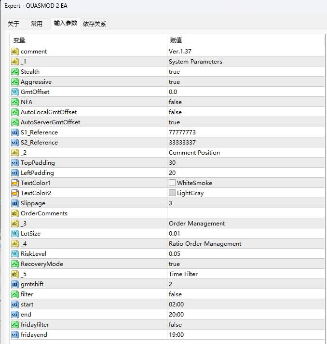Open the AutoServerGmtOffset true/false dropdown value
This screenshot has height=344, width=327.
click(174, 122)
